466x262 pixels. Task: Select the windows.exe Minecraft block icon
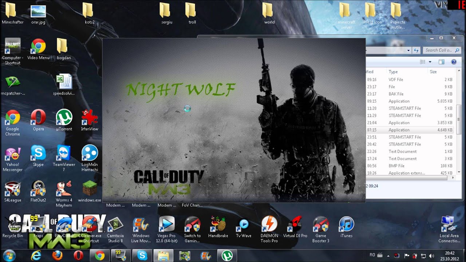90,192
